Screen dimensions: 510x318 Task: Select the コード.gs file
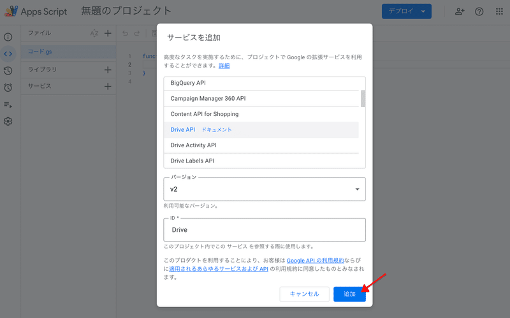tap(69, 52)
